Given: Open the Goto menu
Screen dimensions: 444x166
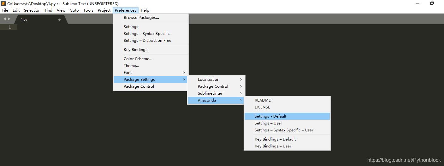Looking at the screenshot, I should tap(74, 10).
